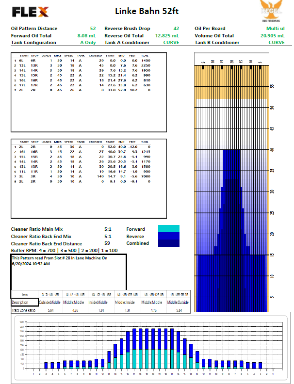Click board label 20 atop lane graph
Image resolution: width=294 pixels, height=384 pixels.
coord(232,62)
